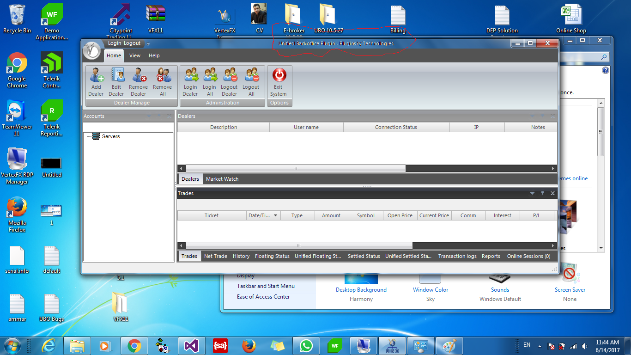Open the View ribbon tab
Viewport: 631px width, 355px height.
[135, 55]
